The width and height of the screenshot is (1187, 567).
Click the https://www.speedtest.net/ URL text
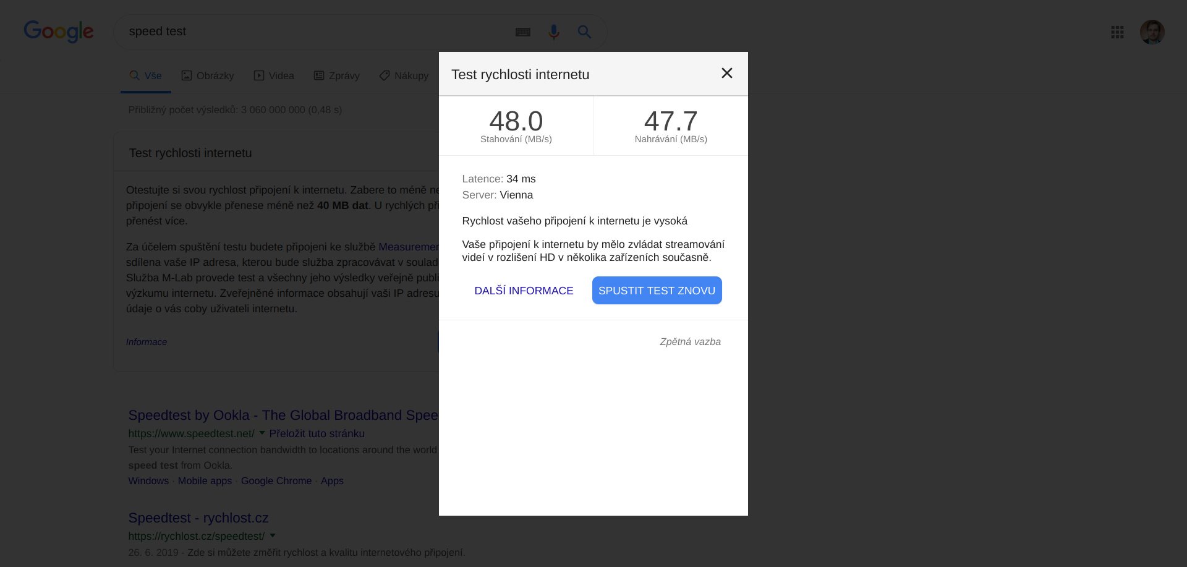[192, 433]
